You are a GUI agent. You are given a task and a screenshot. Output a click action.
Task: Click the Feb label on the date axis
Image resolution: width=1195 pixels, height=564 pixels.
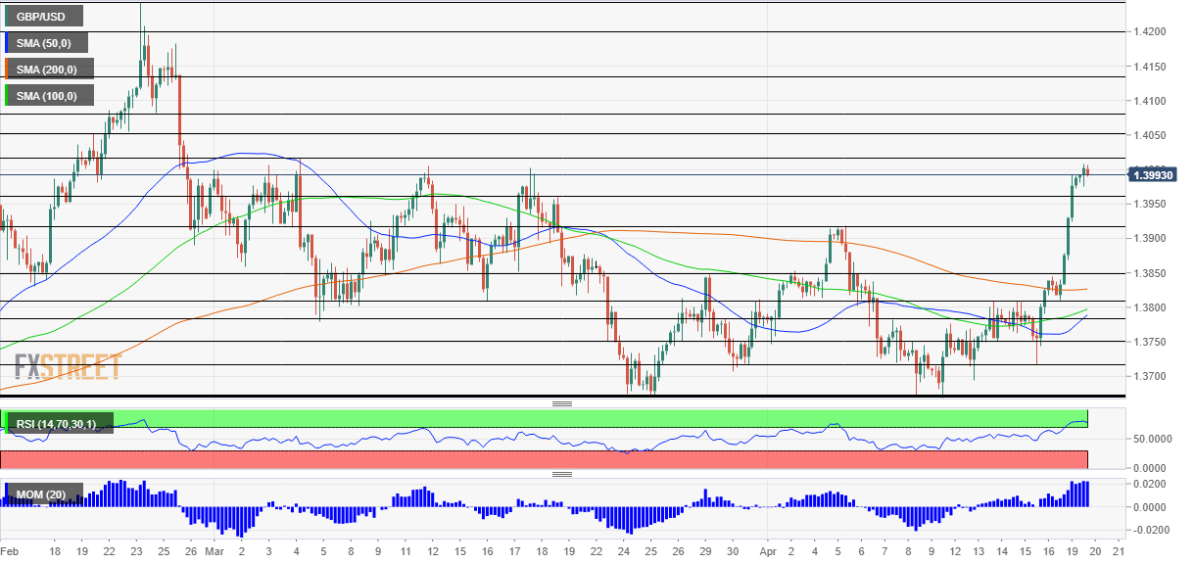(10, 552)
